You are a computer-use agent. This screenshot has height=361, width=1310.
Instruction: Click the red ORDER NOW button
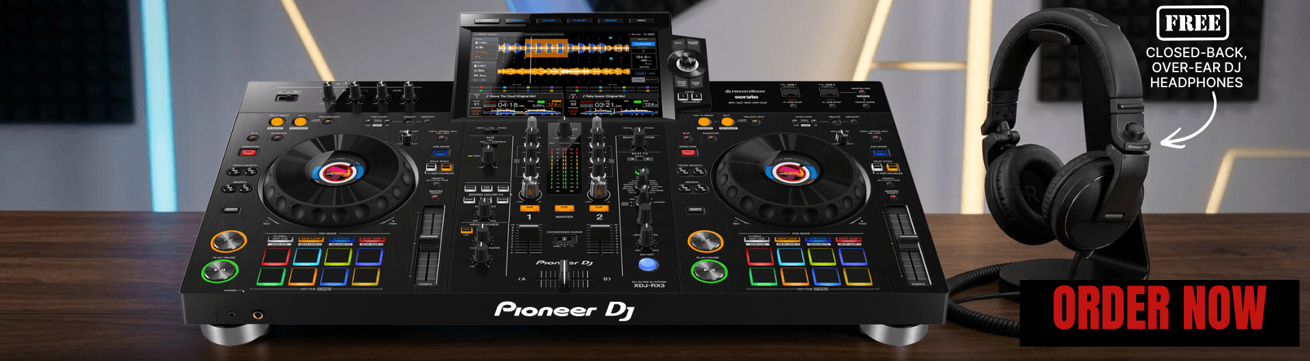click(x=1159, y=313)
